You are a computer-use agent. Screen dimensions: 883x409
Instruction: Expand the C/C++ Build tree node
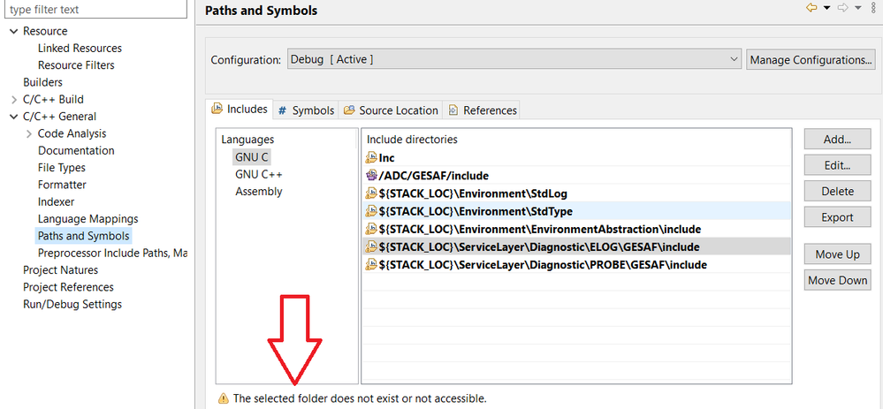pos(13,100)
